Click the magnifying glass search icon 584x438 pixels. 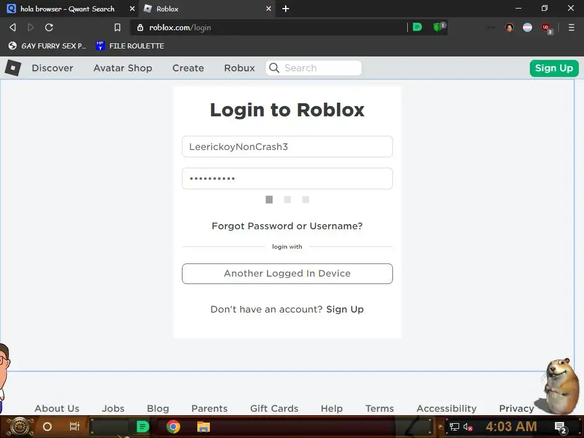pos(274,68)
